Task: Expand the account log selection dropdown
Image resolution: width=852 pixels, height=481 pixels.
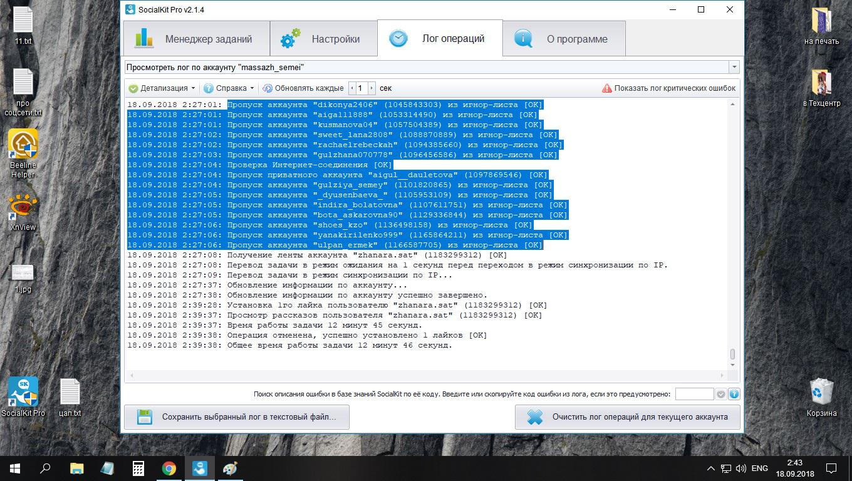Action: (734, 67)
